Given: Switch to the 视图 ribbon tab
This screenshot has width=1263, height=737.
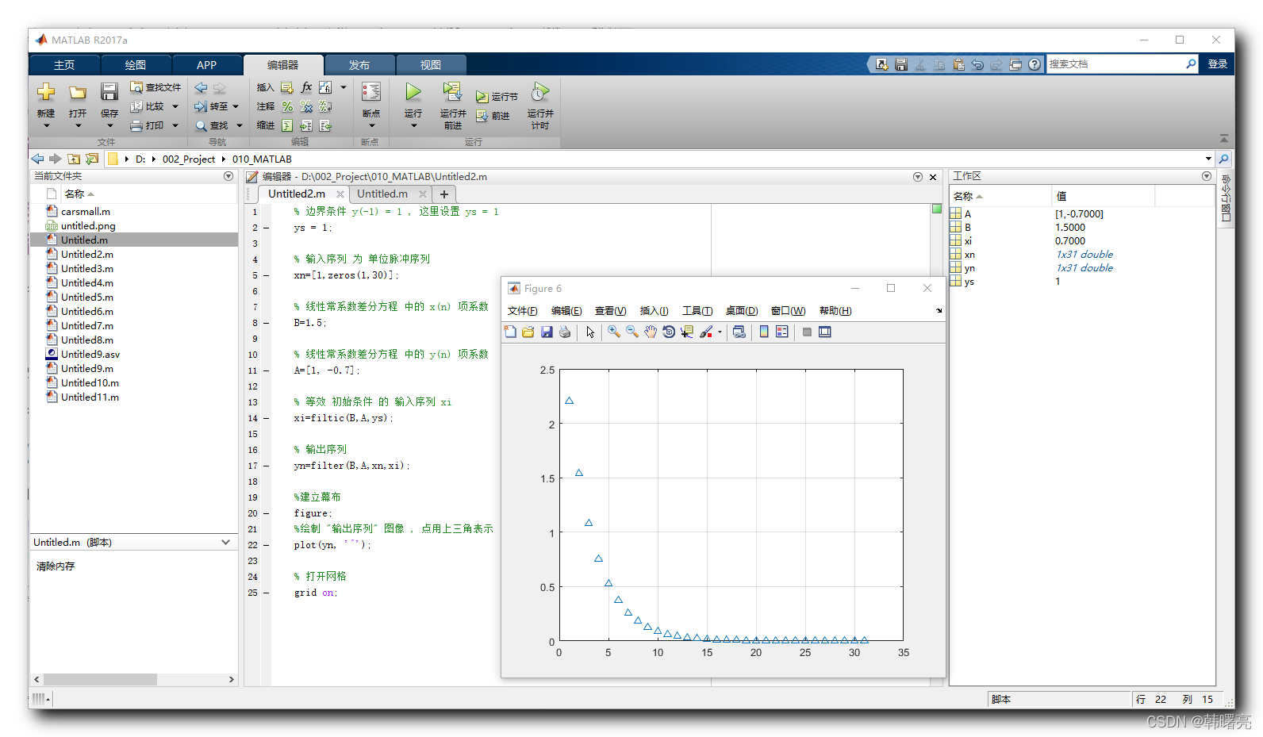Looking at the screenshot, I should 431,65.
